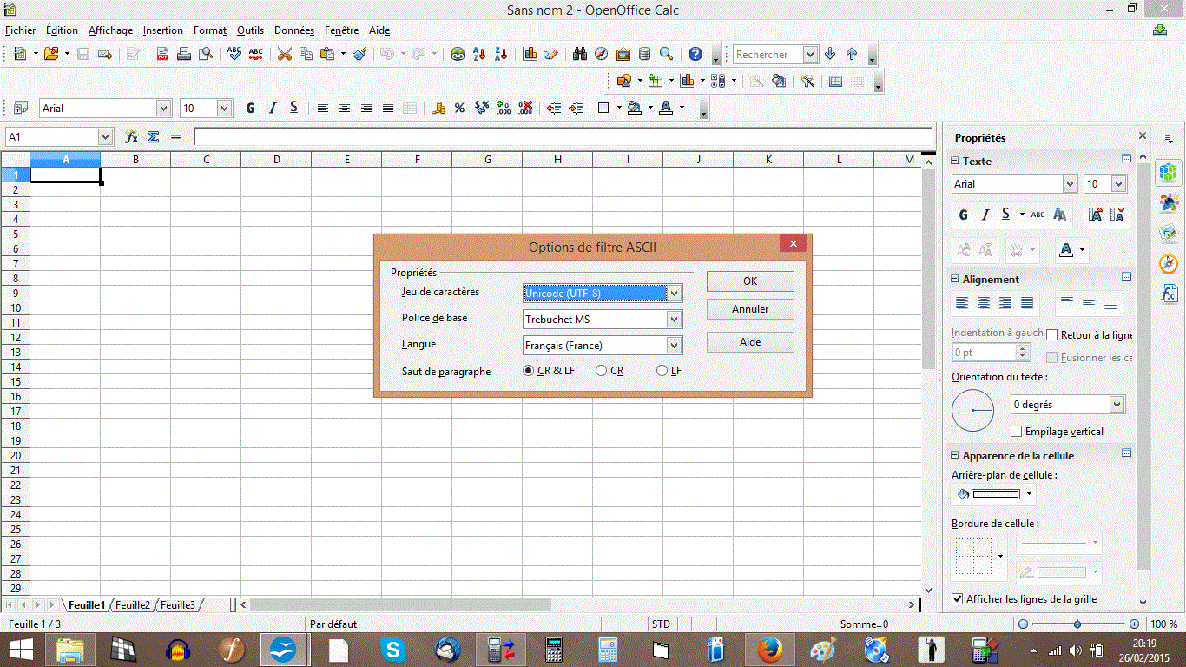This screenshot has height=667, width=1186.
Task: Insert a chart using the chart icon
Action: click(x=530, y=54)
